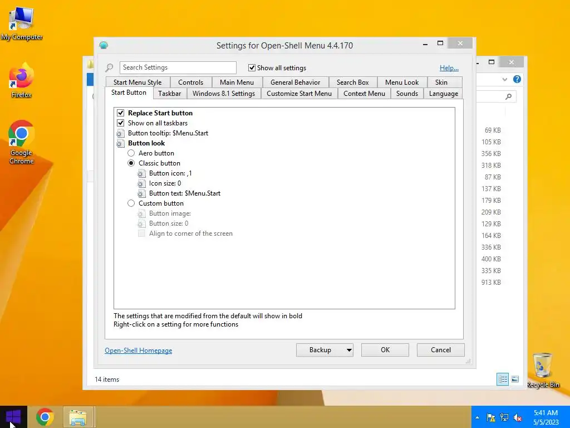Image resolution: width=570 pixels, height=428 pixels.
Task: Click the search magnifier in Explorer window
Action: (x=508, y=96)
